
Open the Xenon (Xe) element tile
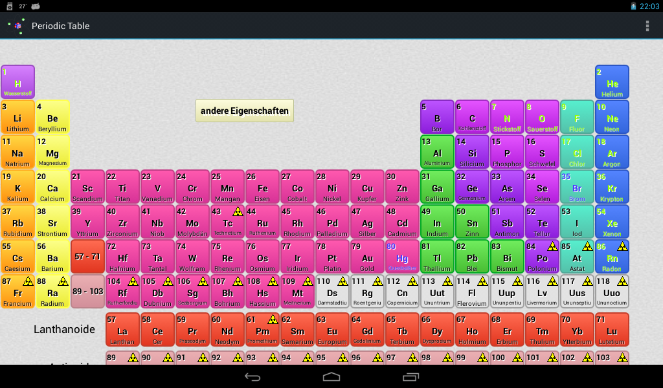(x=612, y=222)
